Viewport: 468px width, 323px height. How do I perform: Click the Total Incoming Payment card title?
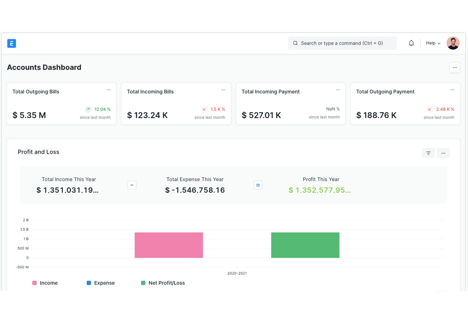point(270,92)
